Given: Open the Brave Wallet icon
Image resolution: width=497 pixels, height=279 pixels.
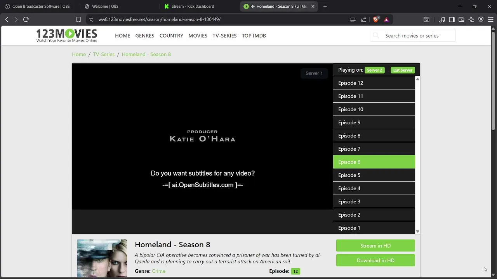Looking at the screenshot, I should [x=461, y=19].
